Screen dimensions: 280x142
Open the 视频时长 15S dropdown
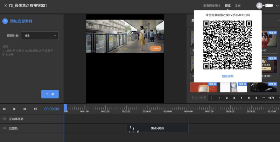(x=40, y=36)
